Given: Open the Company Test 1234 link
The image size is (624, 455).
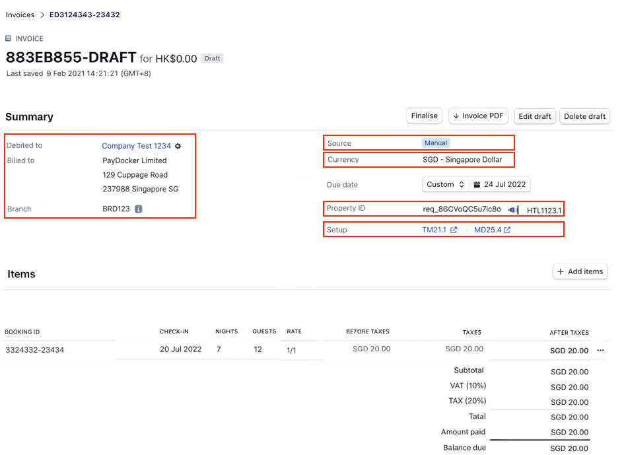Looking at the screenshot, I should coord(136,147).
